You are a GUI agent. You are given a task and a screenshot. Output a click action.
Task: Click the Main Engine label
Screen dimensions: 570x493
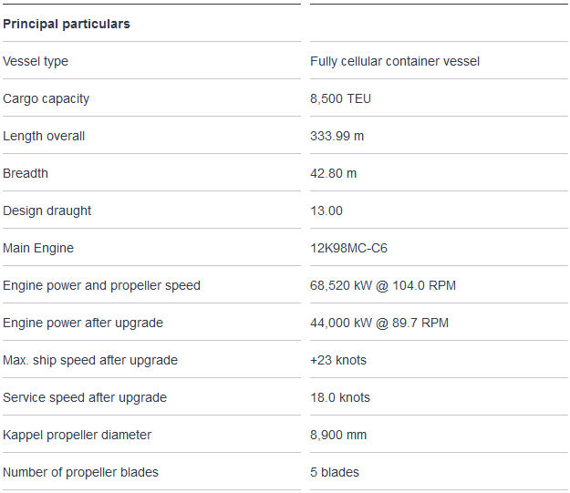click(38, 248)
